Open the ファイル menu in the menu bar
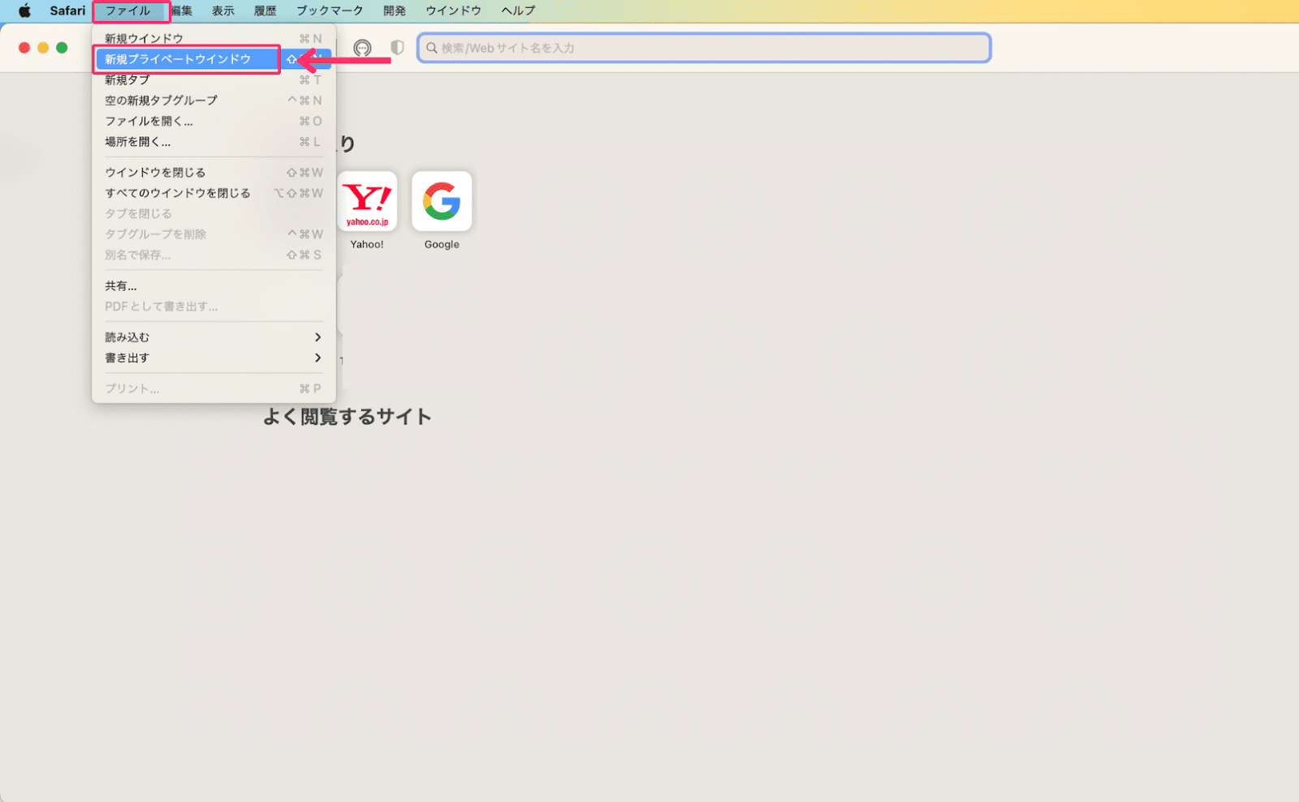Viewport: 1299px width, 802px height. (128, 11)
